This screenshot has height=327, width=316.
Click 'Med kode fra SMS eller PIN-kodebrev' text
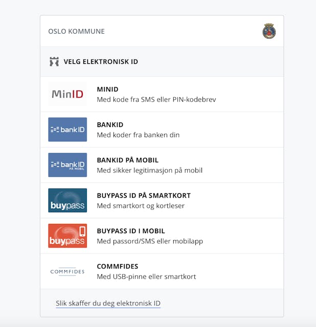coord(156,99)
